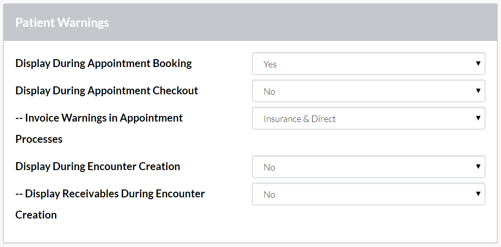Click the arrow on the Encounter Creation select
Screen dimensions: 501x247
click(x=478, y=167)
